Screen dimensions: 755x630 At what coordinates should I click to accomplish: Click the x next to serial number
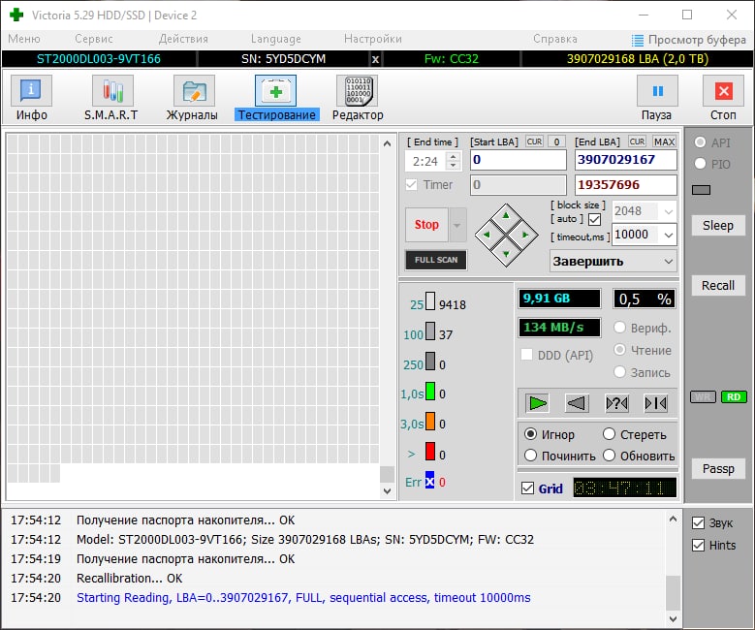click(x=376, y=59)
